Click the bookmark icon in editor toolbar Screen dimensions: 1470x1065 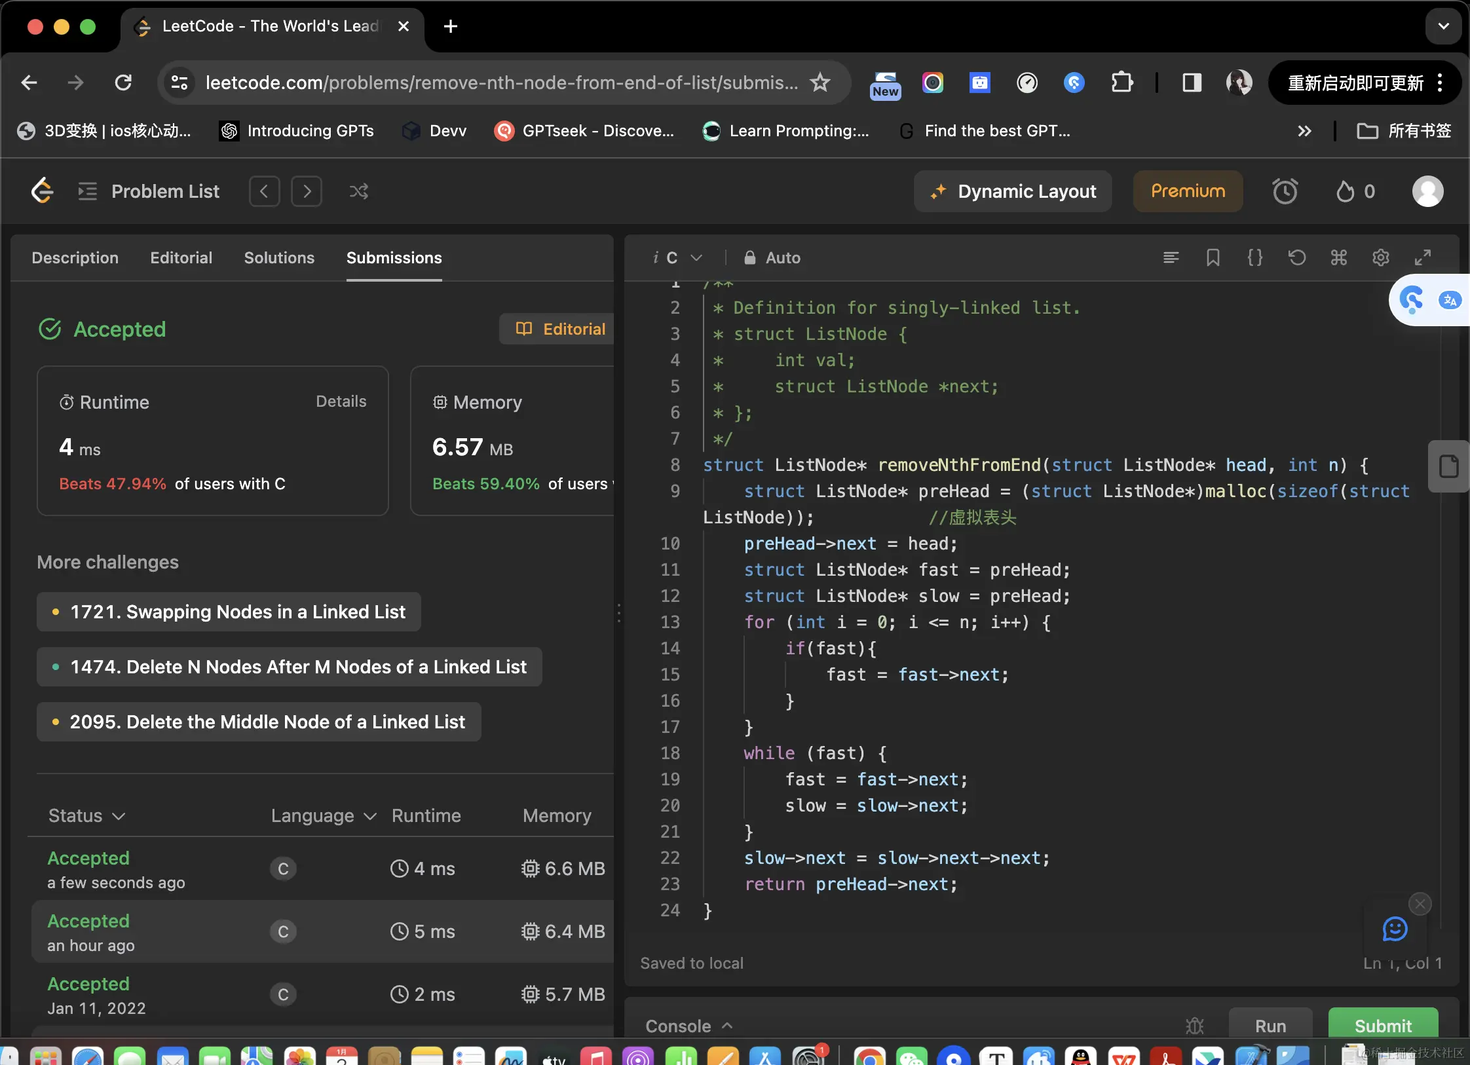click(1213, 257)
